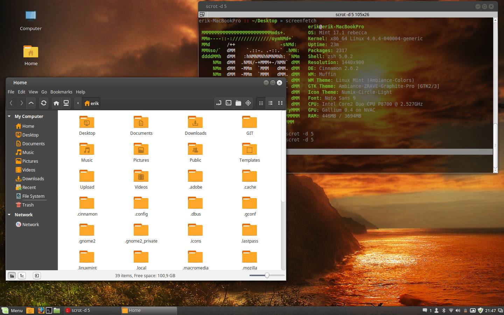504x315 pixels.
Task: Click the Reload button in file manager toolbar
Action: point(44,103)
